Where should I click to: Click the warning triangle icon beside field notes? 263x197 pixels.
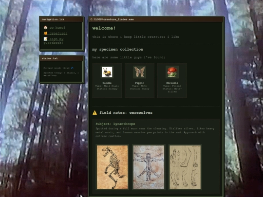coord(95,113)
